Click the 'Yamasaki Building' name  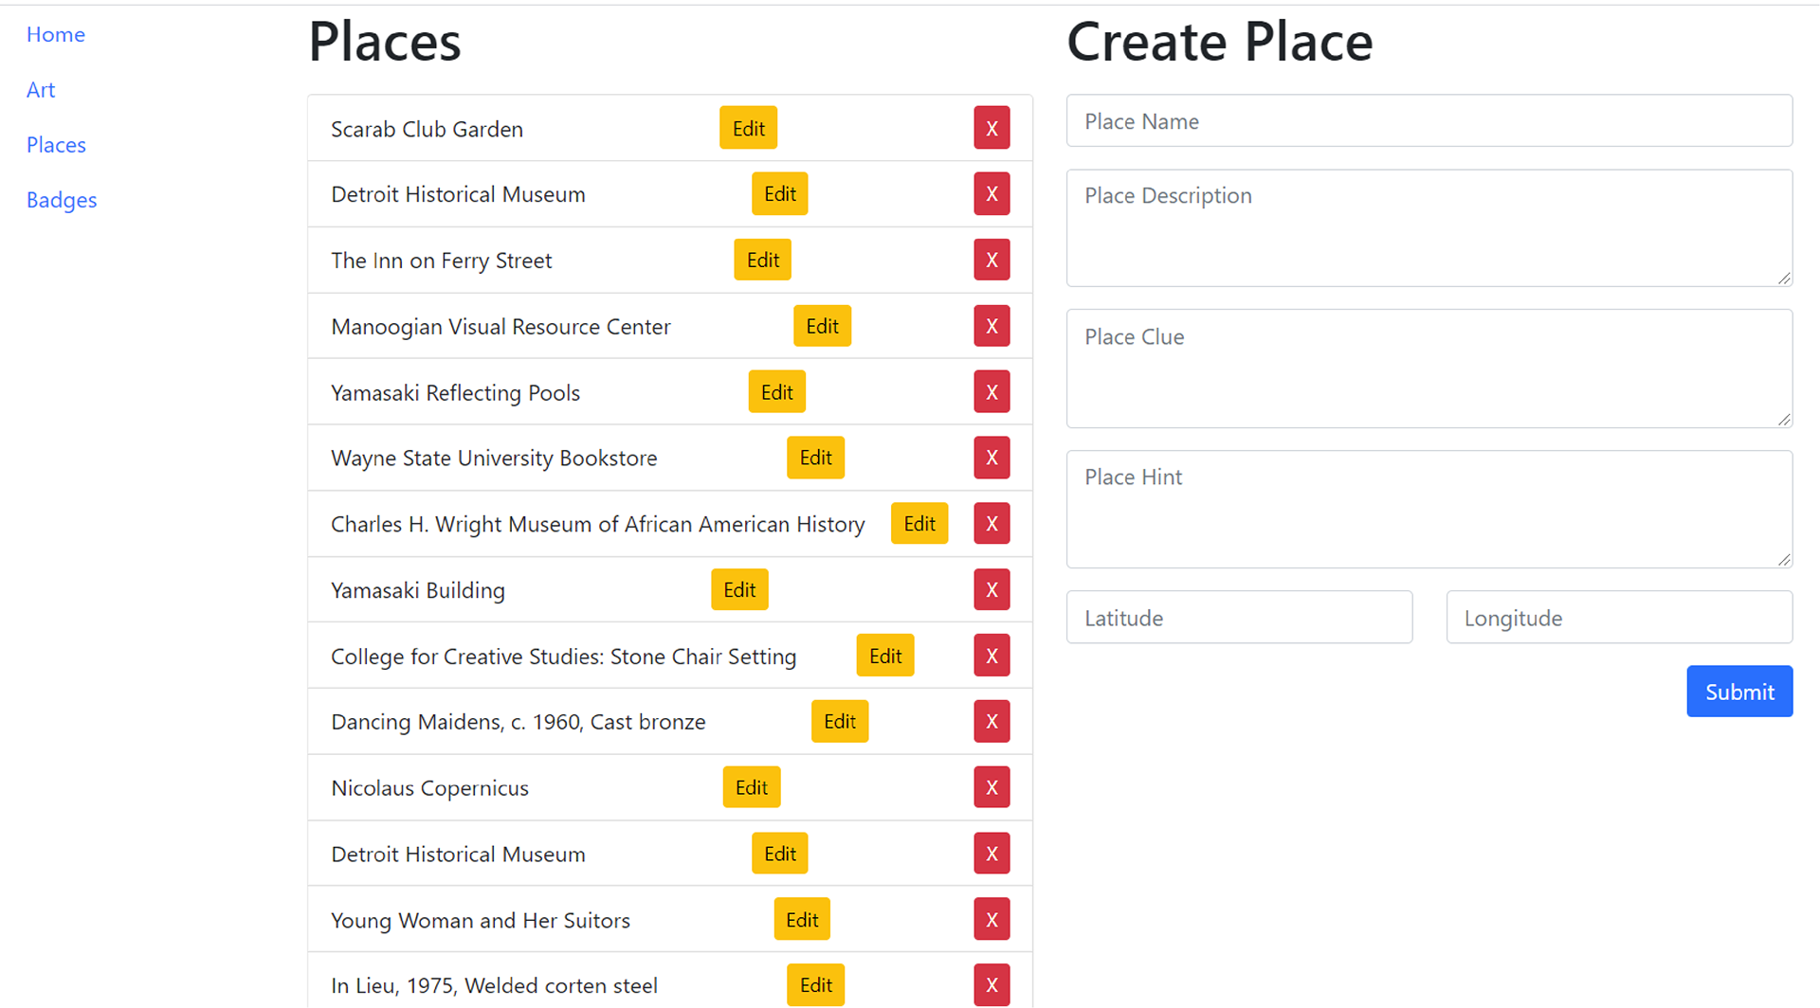(x=418, y=590)
